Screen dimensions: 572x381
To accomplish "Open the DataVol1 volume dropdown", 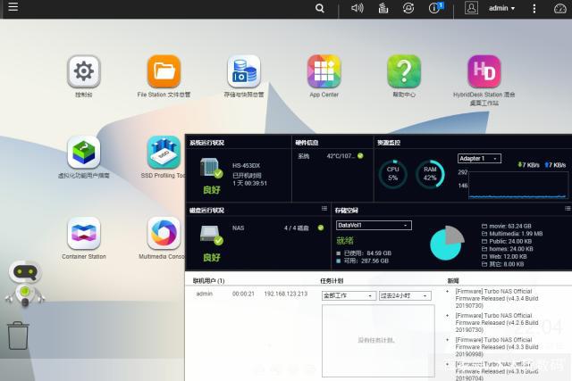I will click(374, 225).
